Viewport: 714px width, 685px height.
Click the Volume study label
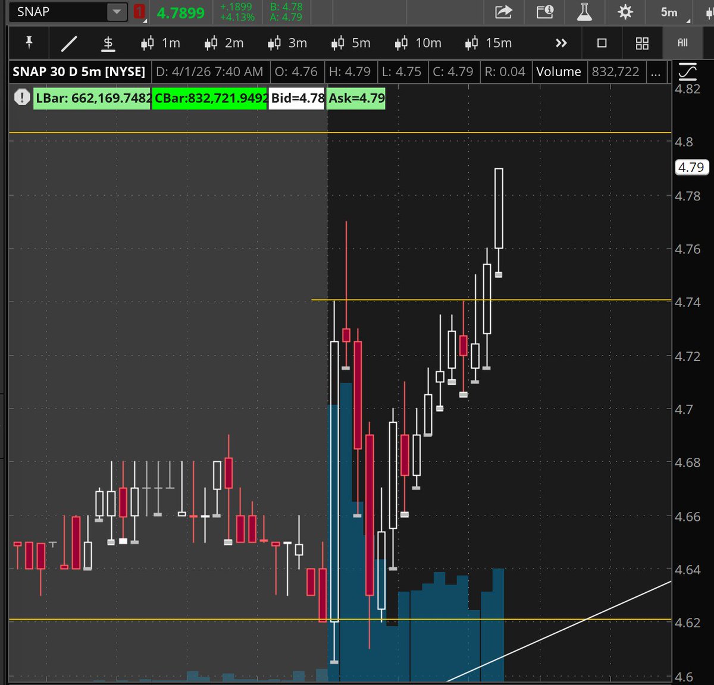pyautogui.click(x=558, y=72)
